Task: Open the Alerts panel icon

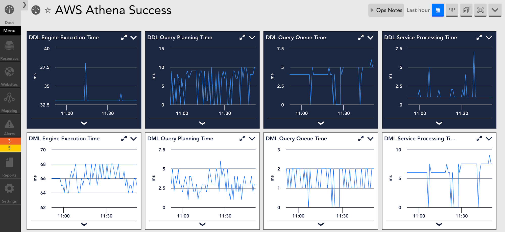Action: 10,124
